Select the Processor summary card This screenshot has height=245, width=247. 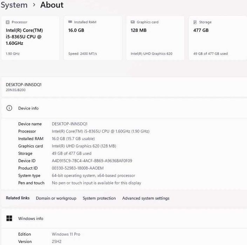pyautogui.click(x=30, y=38)
